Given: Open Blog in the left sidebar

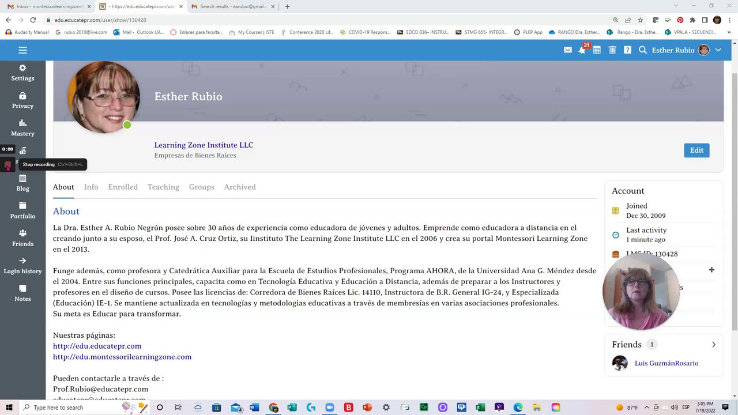Looking at the screenshot, I should coord(22,183).
